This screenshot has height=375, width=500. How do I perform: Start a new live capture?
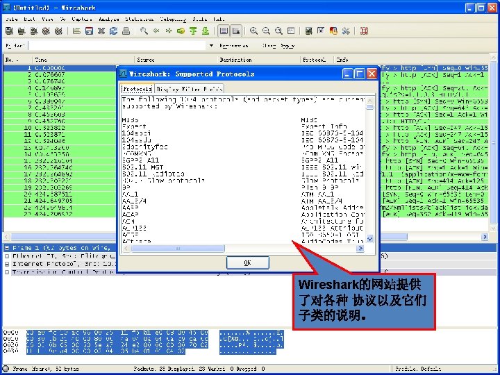coord(34,31)
